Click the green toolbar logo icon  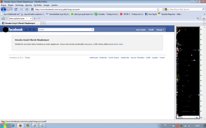pyautogui.click(x=3, y=18)
